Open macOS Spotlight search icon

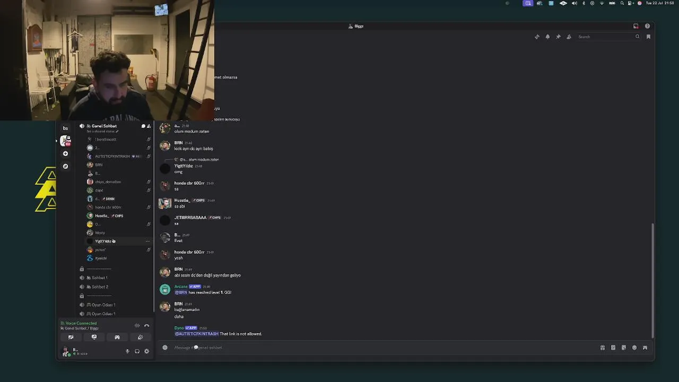(622, 3)
